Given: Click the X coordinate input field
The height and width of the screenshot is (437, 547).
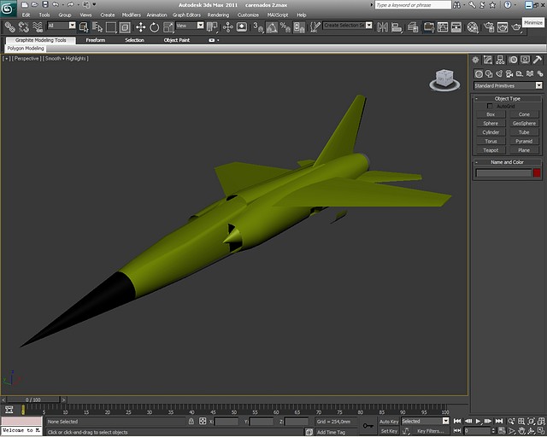Looking at the screenshot, I should pos(226,422).
